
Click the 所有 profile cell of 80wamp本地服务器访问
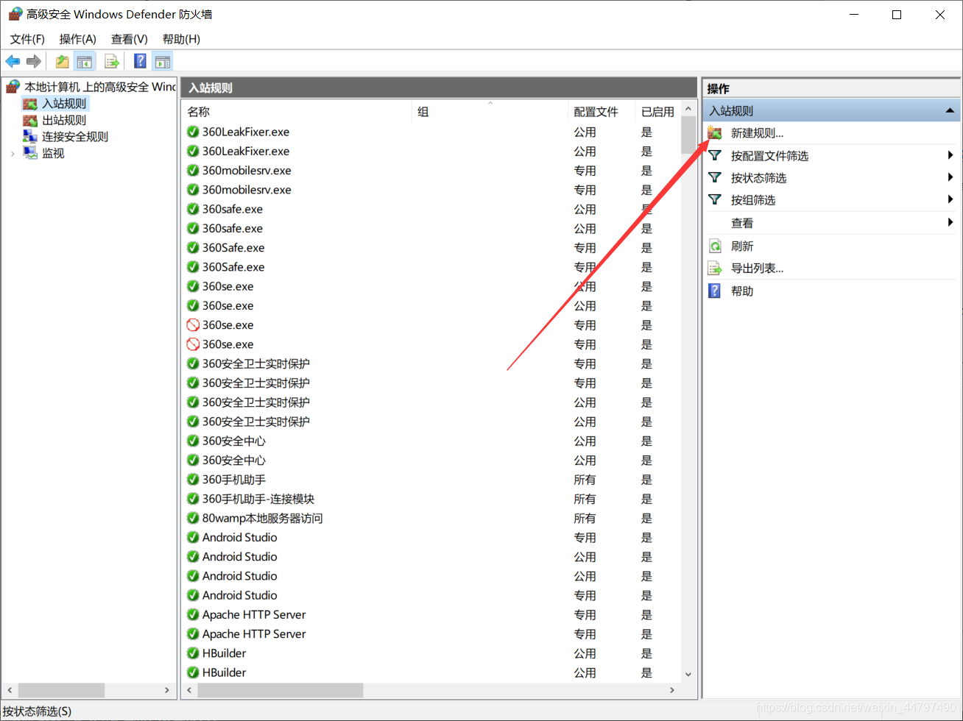click(585, 518)
